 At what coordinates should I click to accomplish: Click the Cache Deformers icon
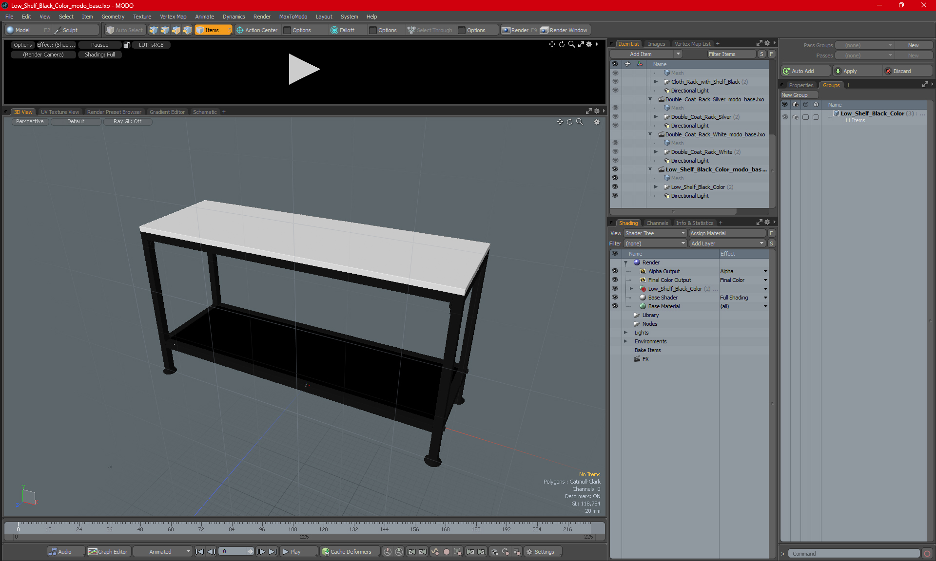(x=325, y=552)
